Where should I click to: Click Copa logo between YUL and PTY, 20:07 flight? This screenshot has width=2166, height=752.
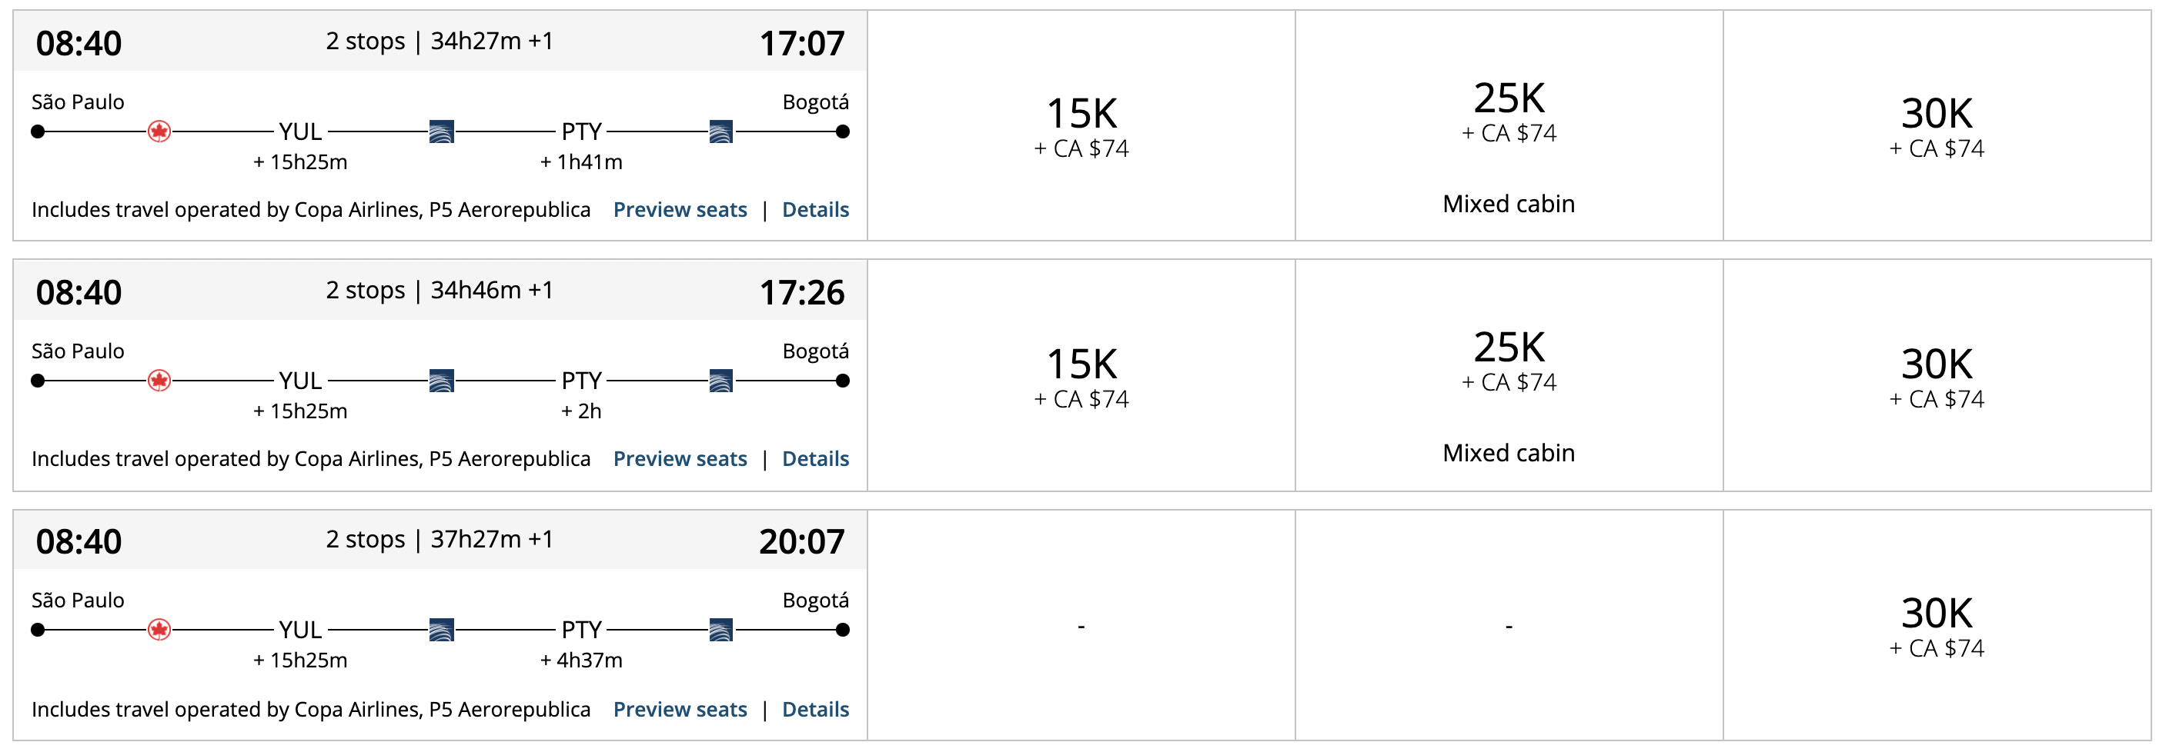[442, 629]
